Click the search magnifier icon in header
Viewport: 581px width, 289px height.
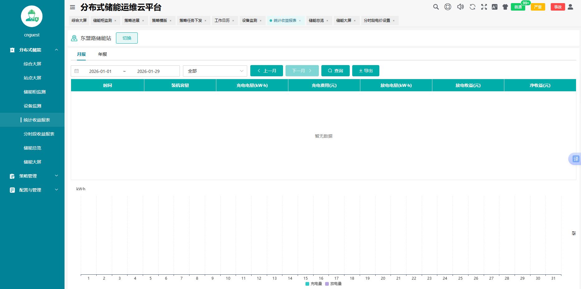(436, 7)
